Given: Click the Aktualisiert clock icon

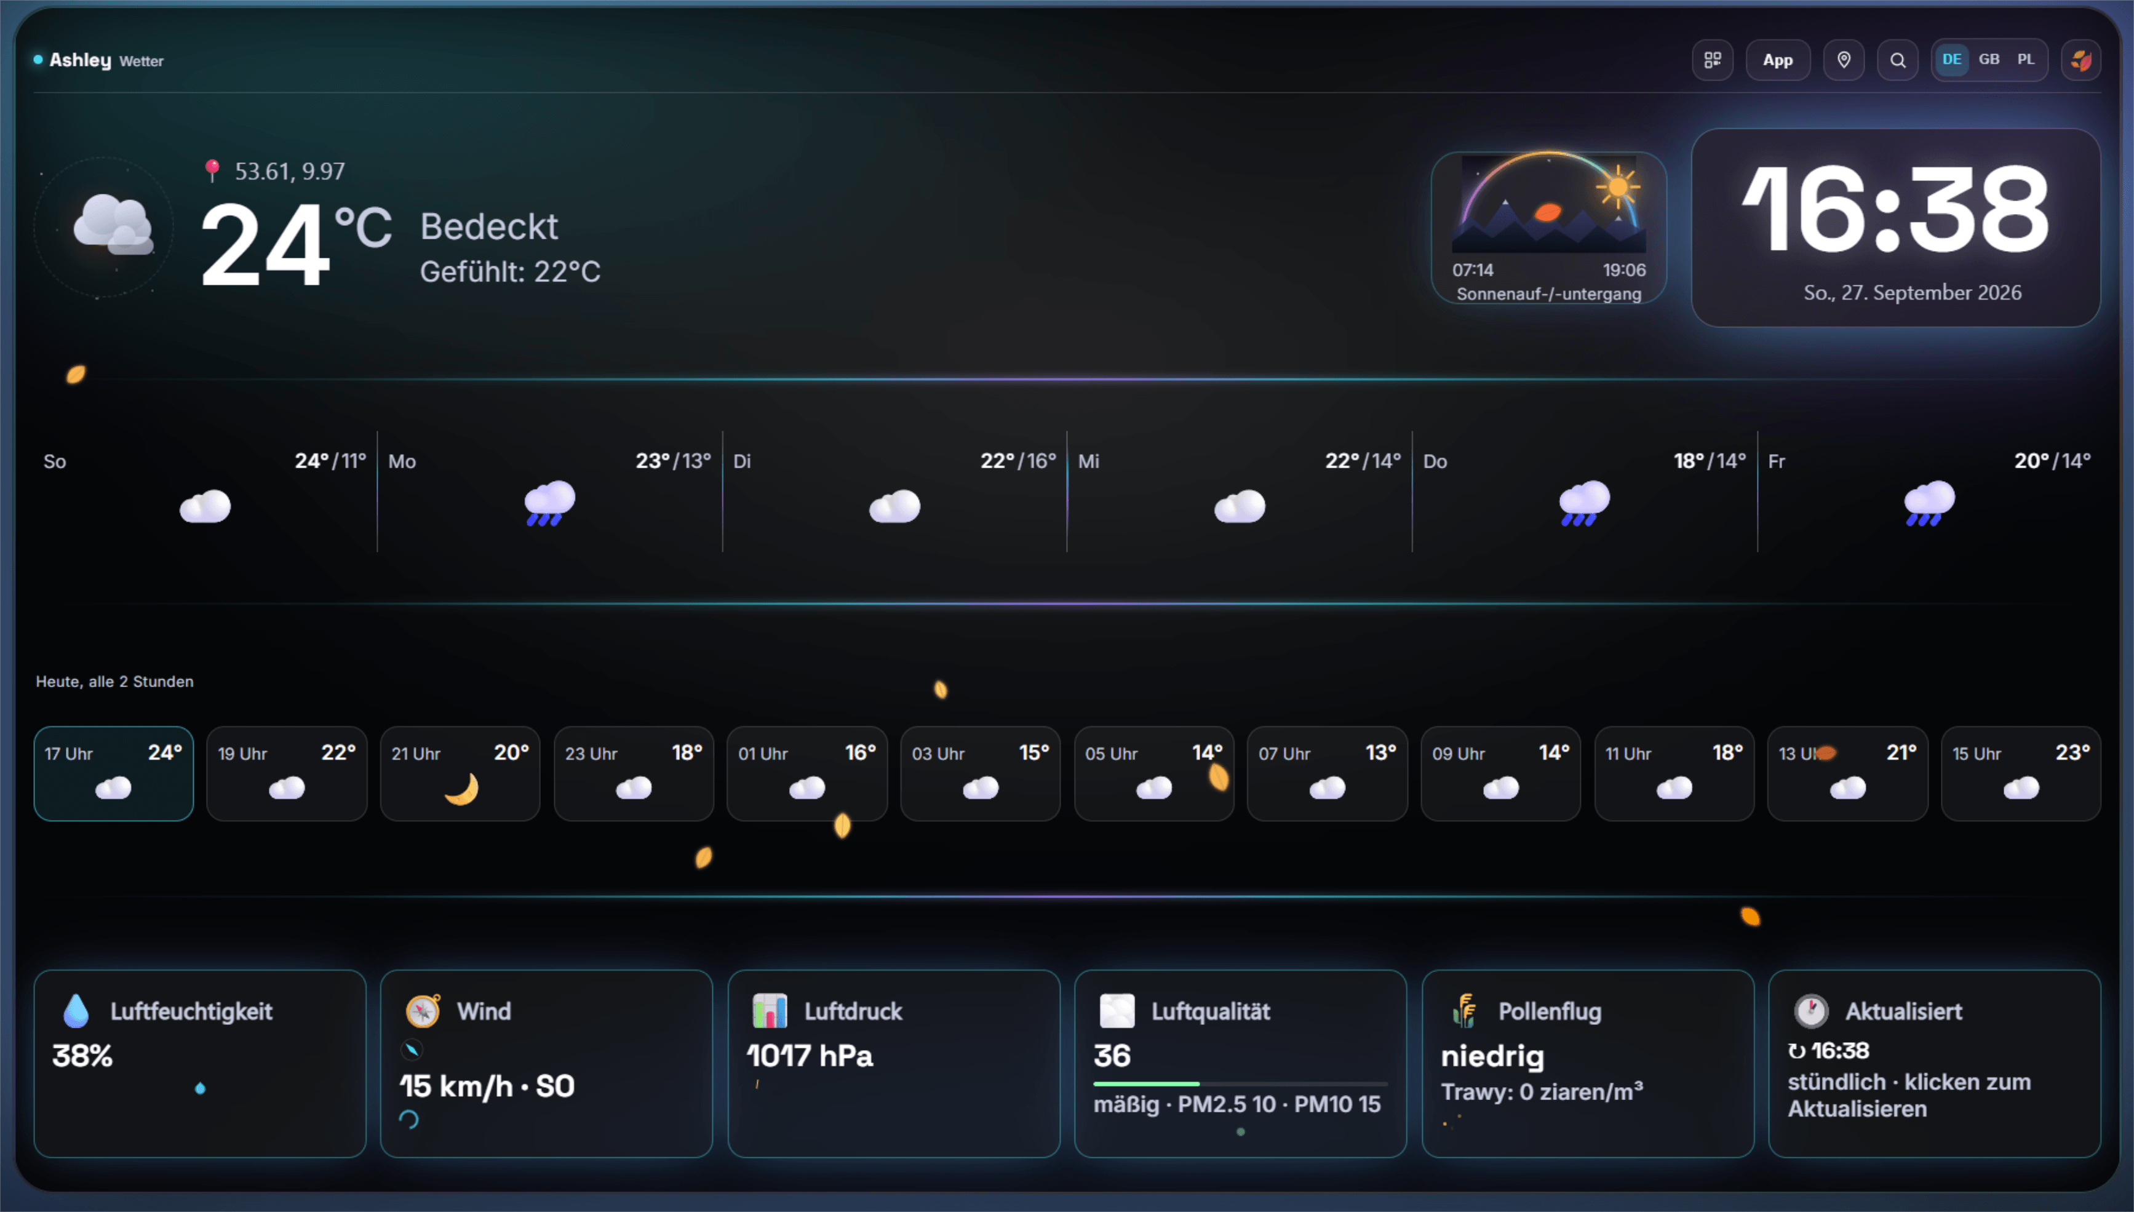Looking at the screenshot, I should tap(1811, 1011).
